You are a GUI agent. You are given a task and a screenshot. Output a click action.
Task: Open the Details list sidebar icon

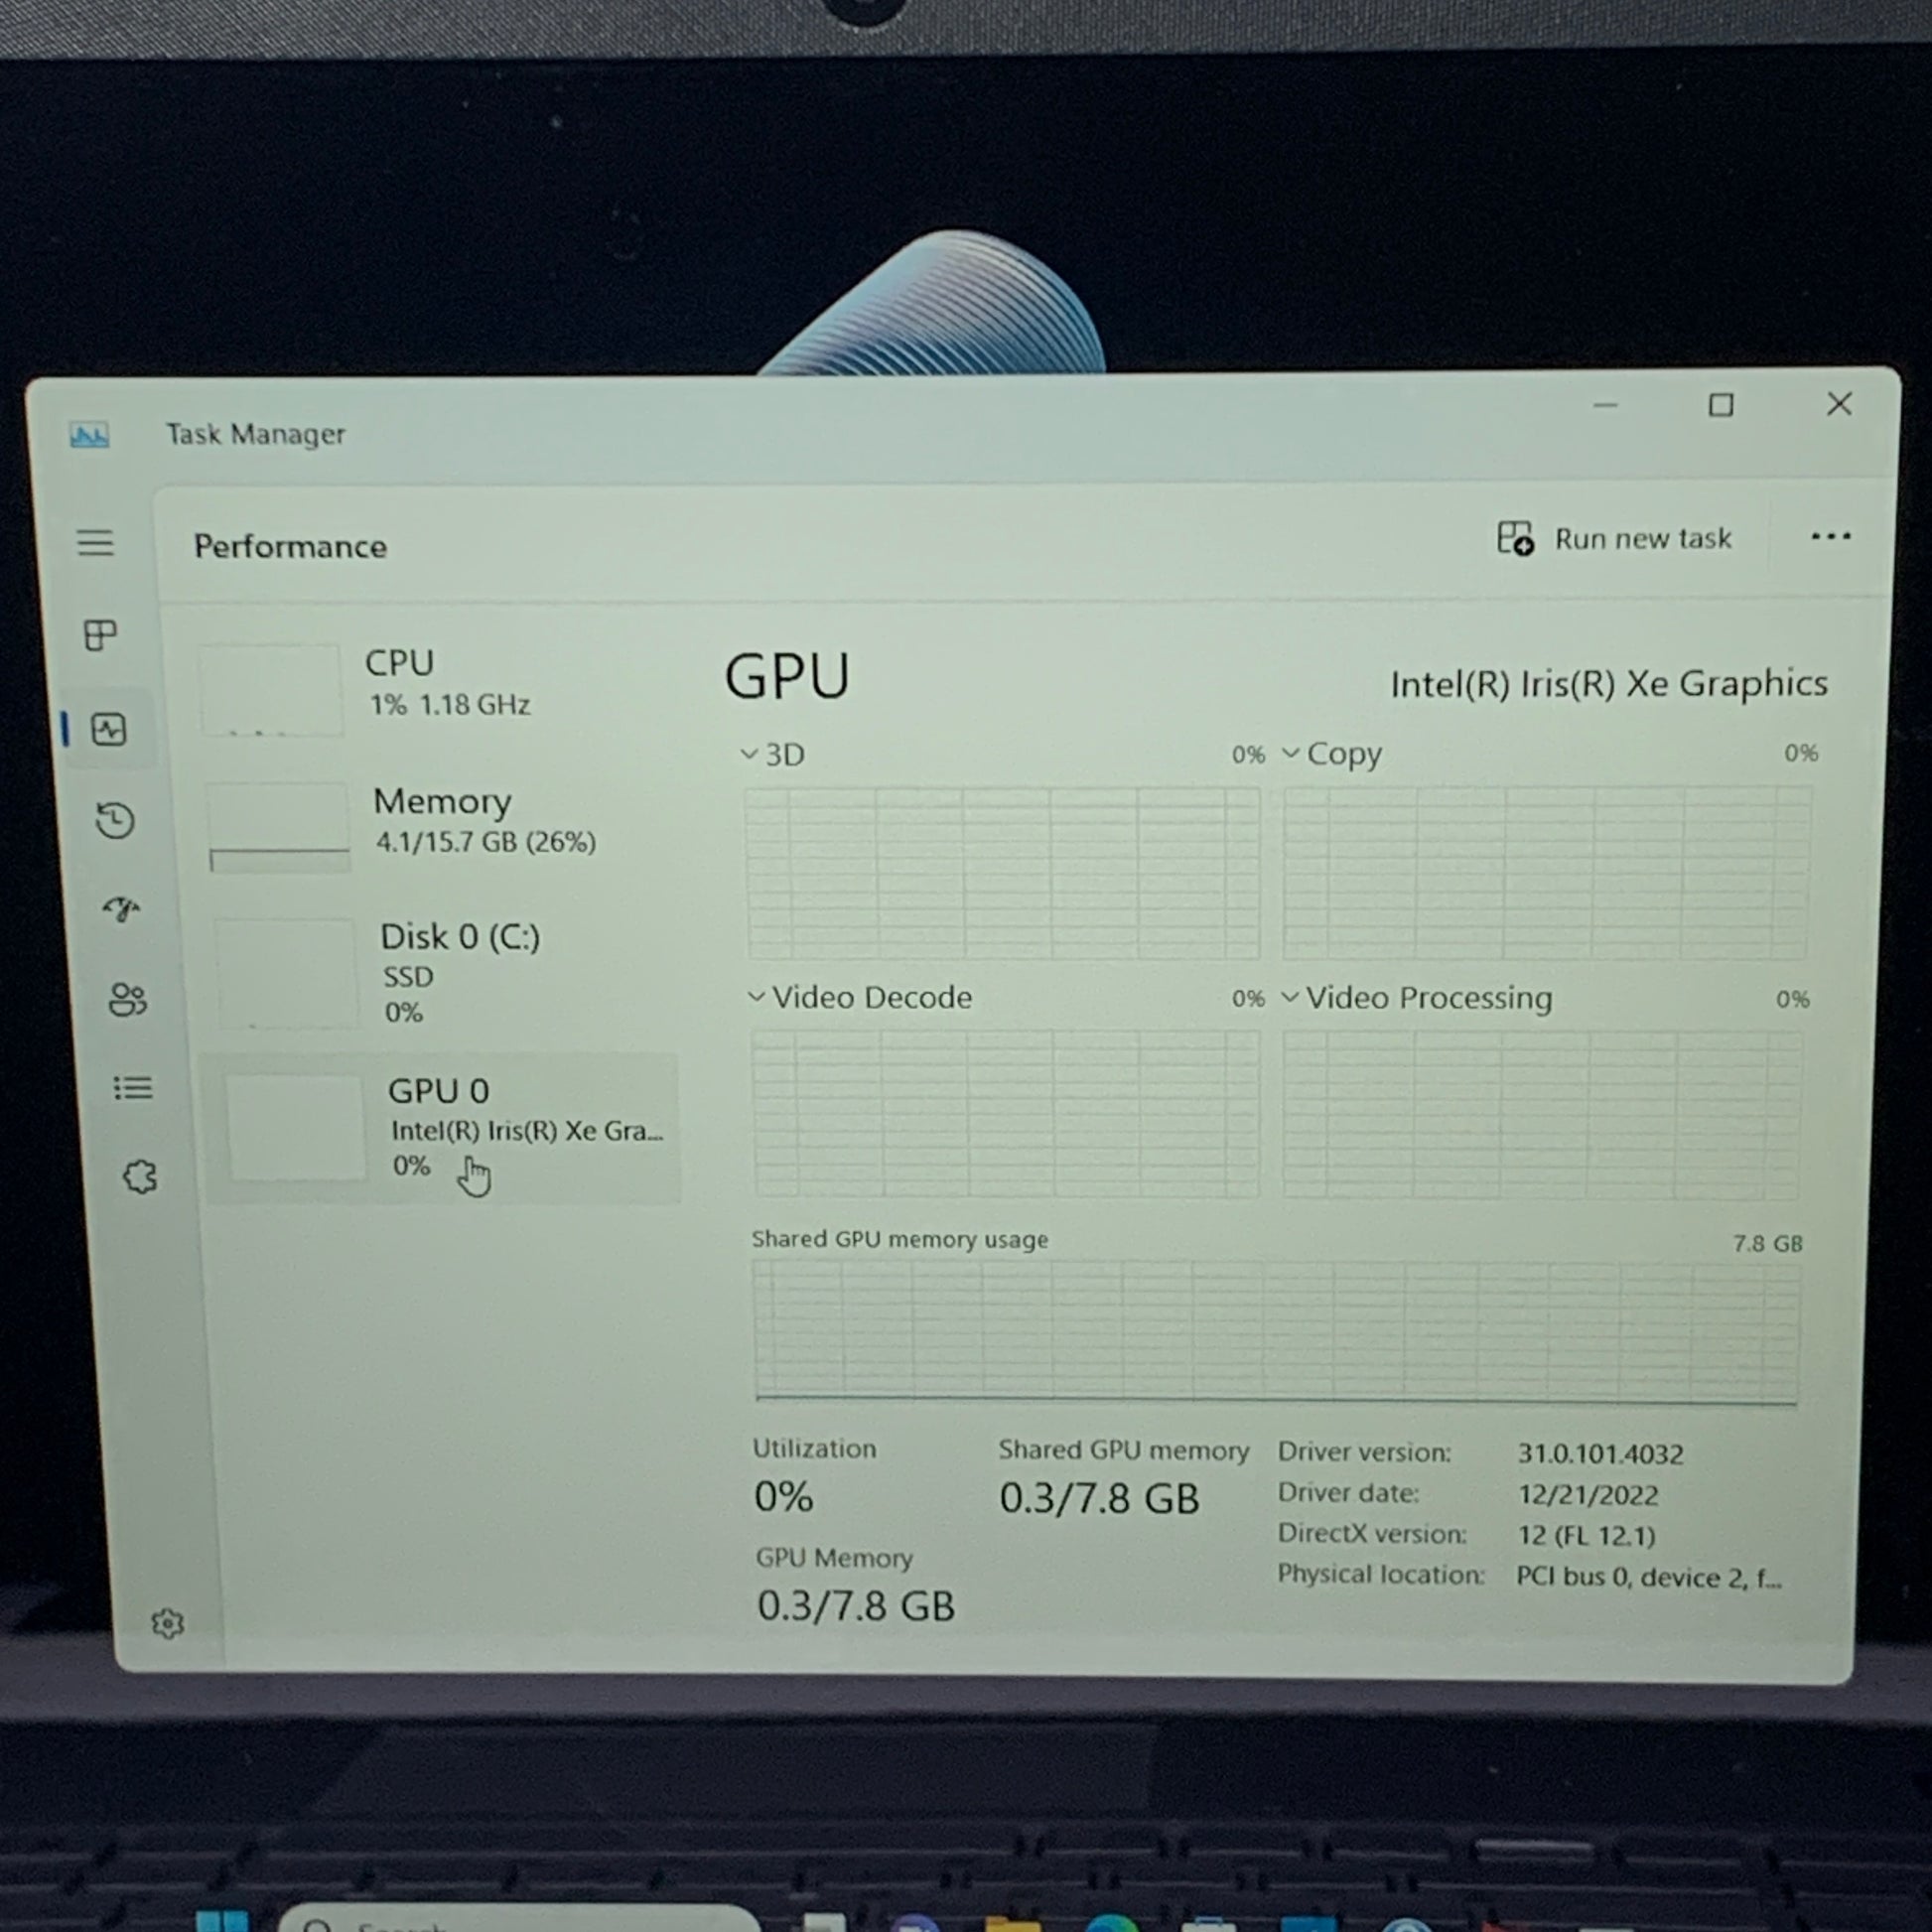click(133, 1087)
